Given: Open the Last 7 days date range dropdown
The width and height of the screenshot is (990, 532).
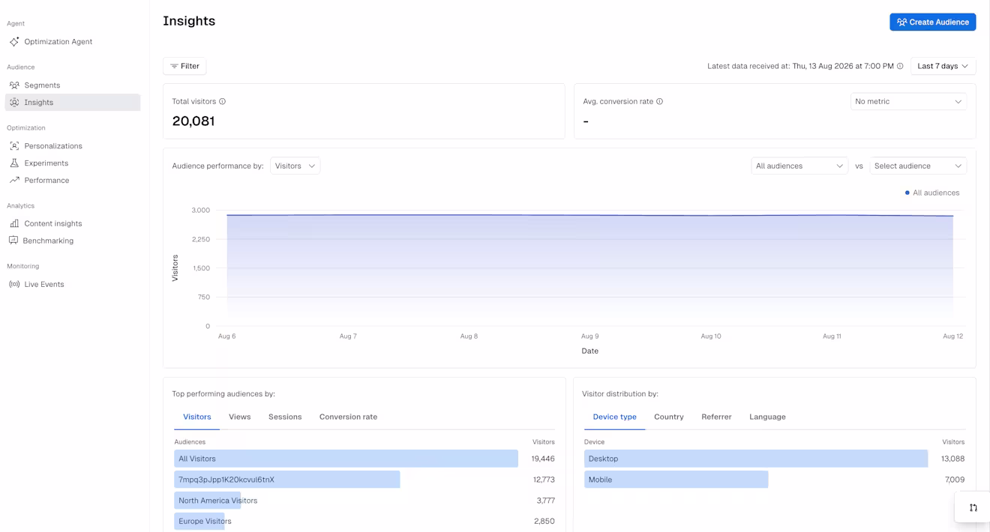Looking at the screenshot, I should pyautogui.click(x=943, y=67).
